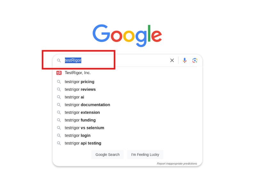The height and width of the screenshot is (178, 255).
Task: Pick the testrigor reviews suggestion
Action: 80,89
